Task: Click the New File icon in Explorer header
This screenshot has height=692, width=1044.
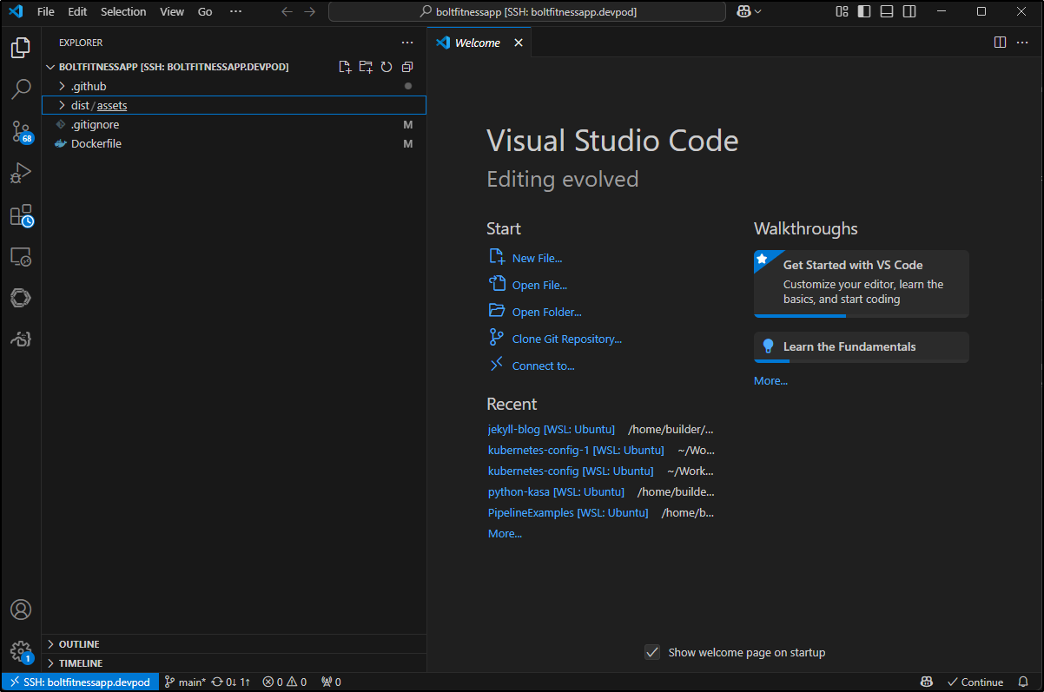Action: pyautogui.click(x=345, y=67)
